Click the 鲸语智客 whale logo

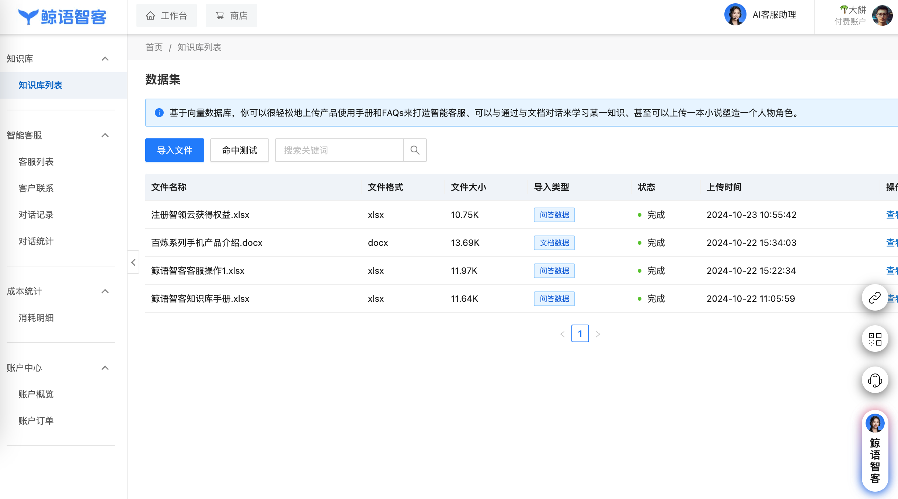pos(62,17)
